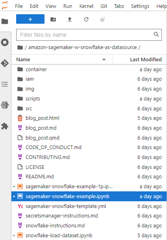This screenshot has height=240, width=167.
Task: Open the Help menu
Action: [161, 6]
